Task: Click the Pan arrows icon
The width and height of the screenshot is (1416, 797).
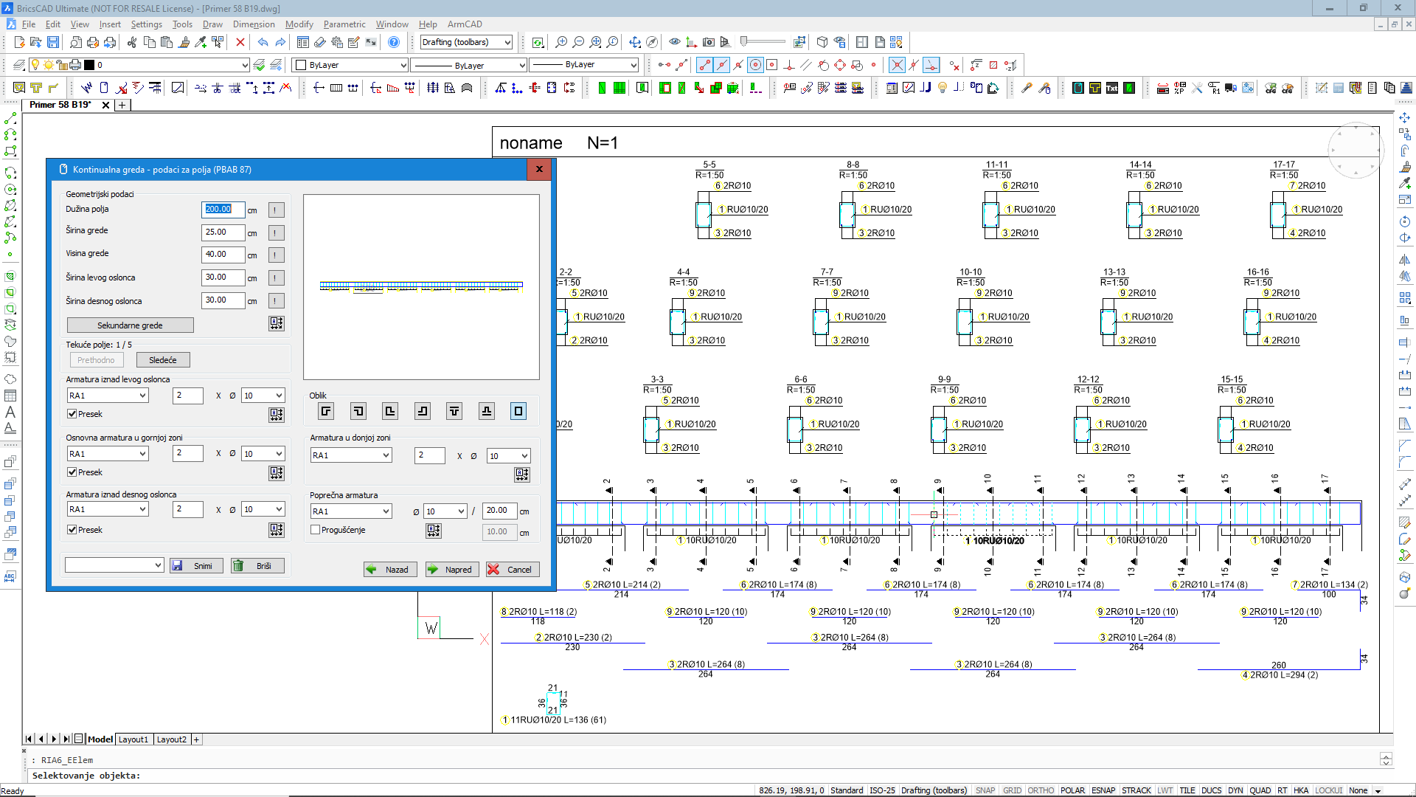Action: click(x=634, y=42)
